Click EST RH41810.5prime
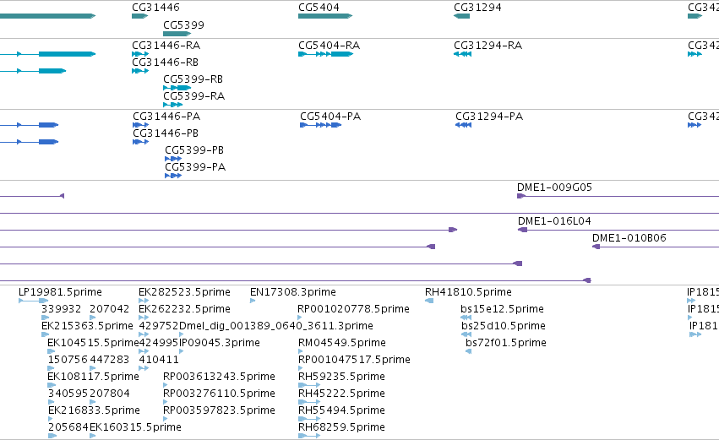 click(x=468, y=292)
